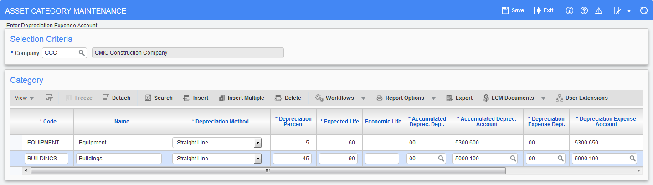The width and height of the screenshot is (653, 185).
Task: Open ECM Documents
Action: (509, 98)
